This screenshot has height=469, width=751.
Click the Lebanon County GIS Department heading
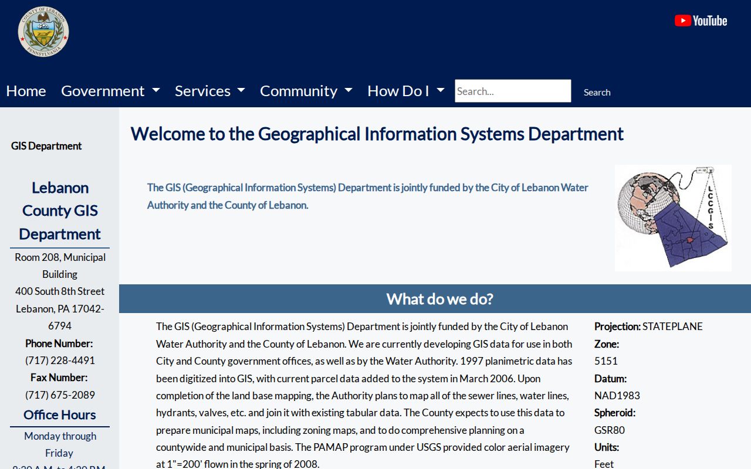tap(60, 211)
